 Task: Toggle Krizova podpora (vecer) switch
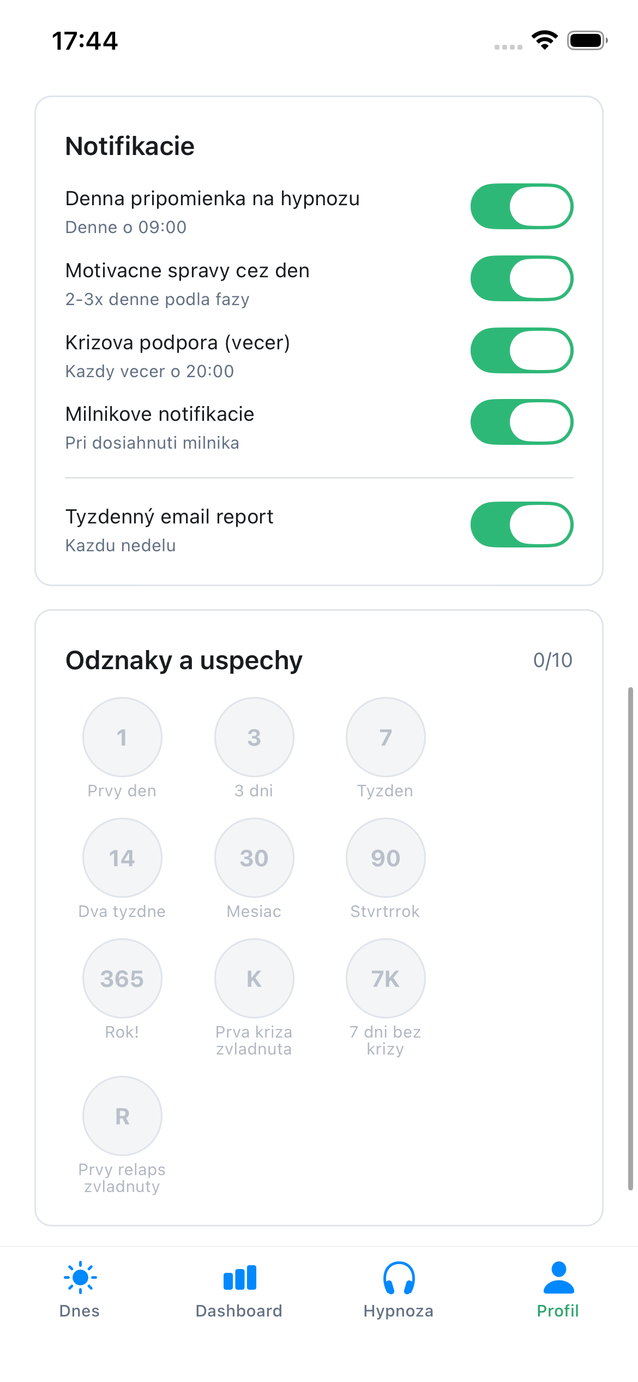[x=522, y=350]
